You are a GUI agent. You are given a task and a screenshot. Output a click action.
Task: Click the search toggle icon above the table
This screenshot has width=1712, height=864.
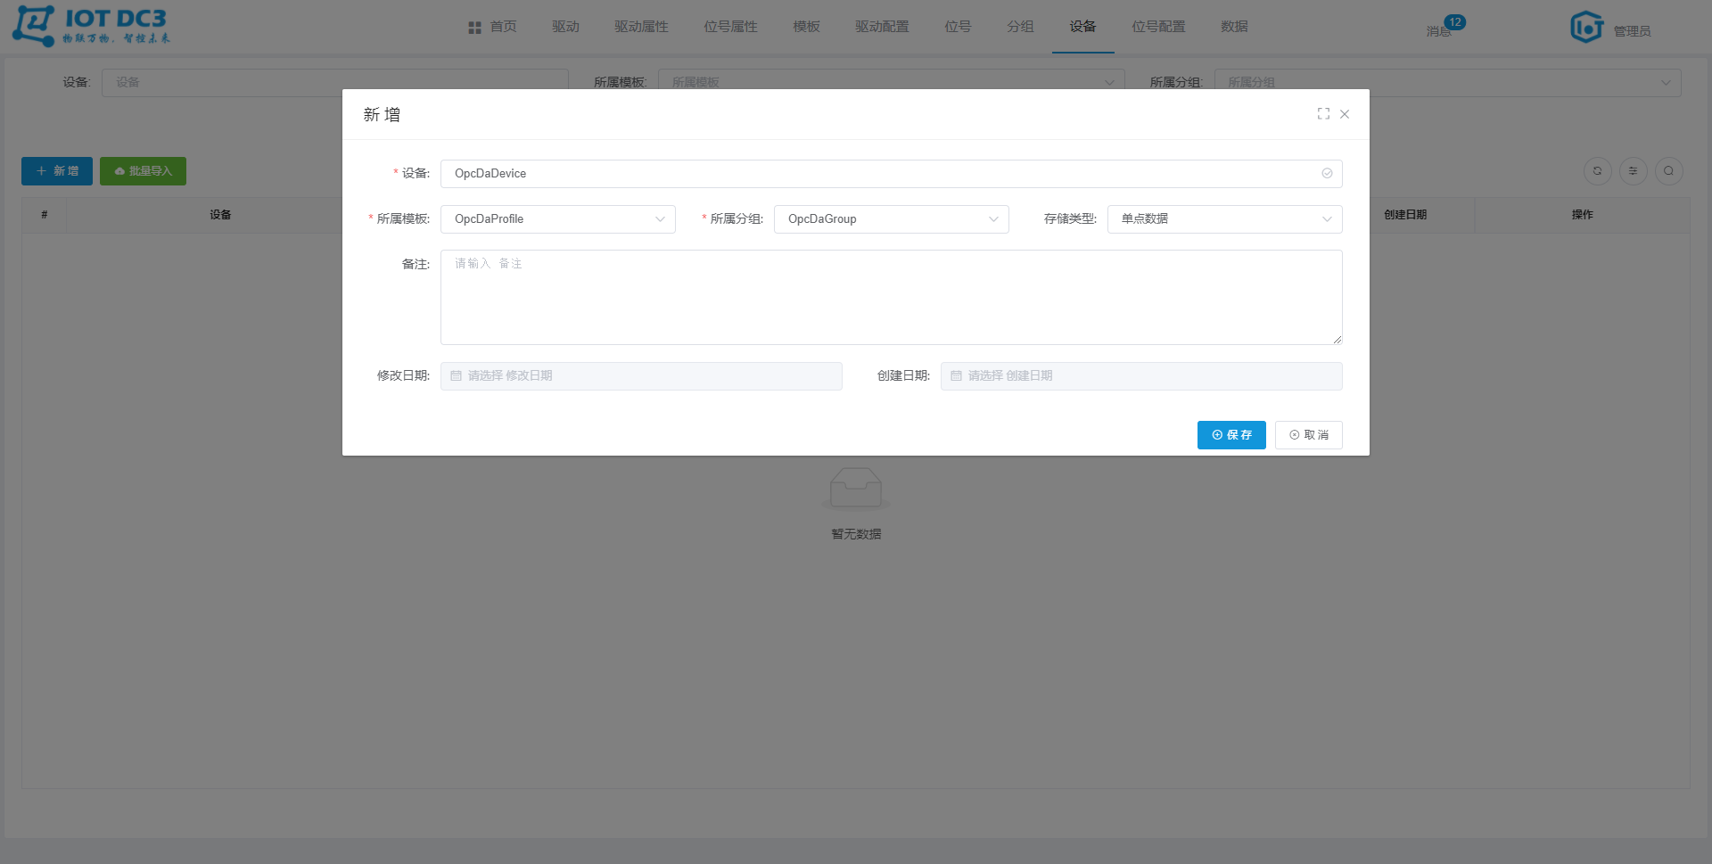[x=1668, y=171]
